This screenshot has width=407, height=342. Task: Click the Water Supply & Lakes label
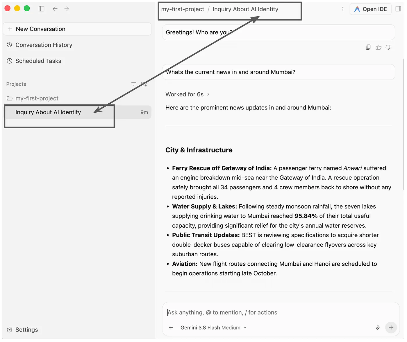click(205, 206)
